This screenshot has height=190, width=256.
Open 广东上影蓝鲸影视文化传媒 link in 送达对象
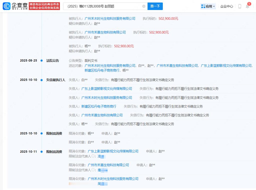[x=226, y=66]
